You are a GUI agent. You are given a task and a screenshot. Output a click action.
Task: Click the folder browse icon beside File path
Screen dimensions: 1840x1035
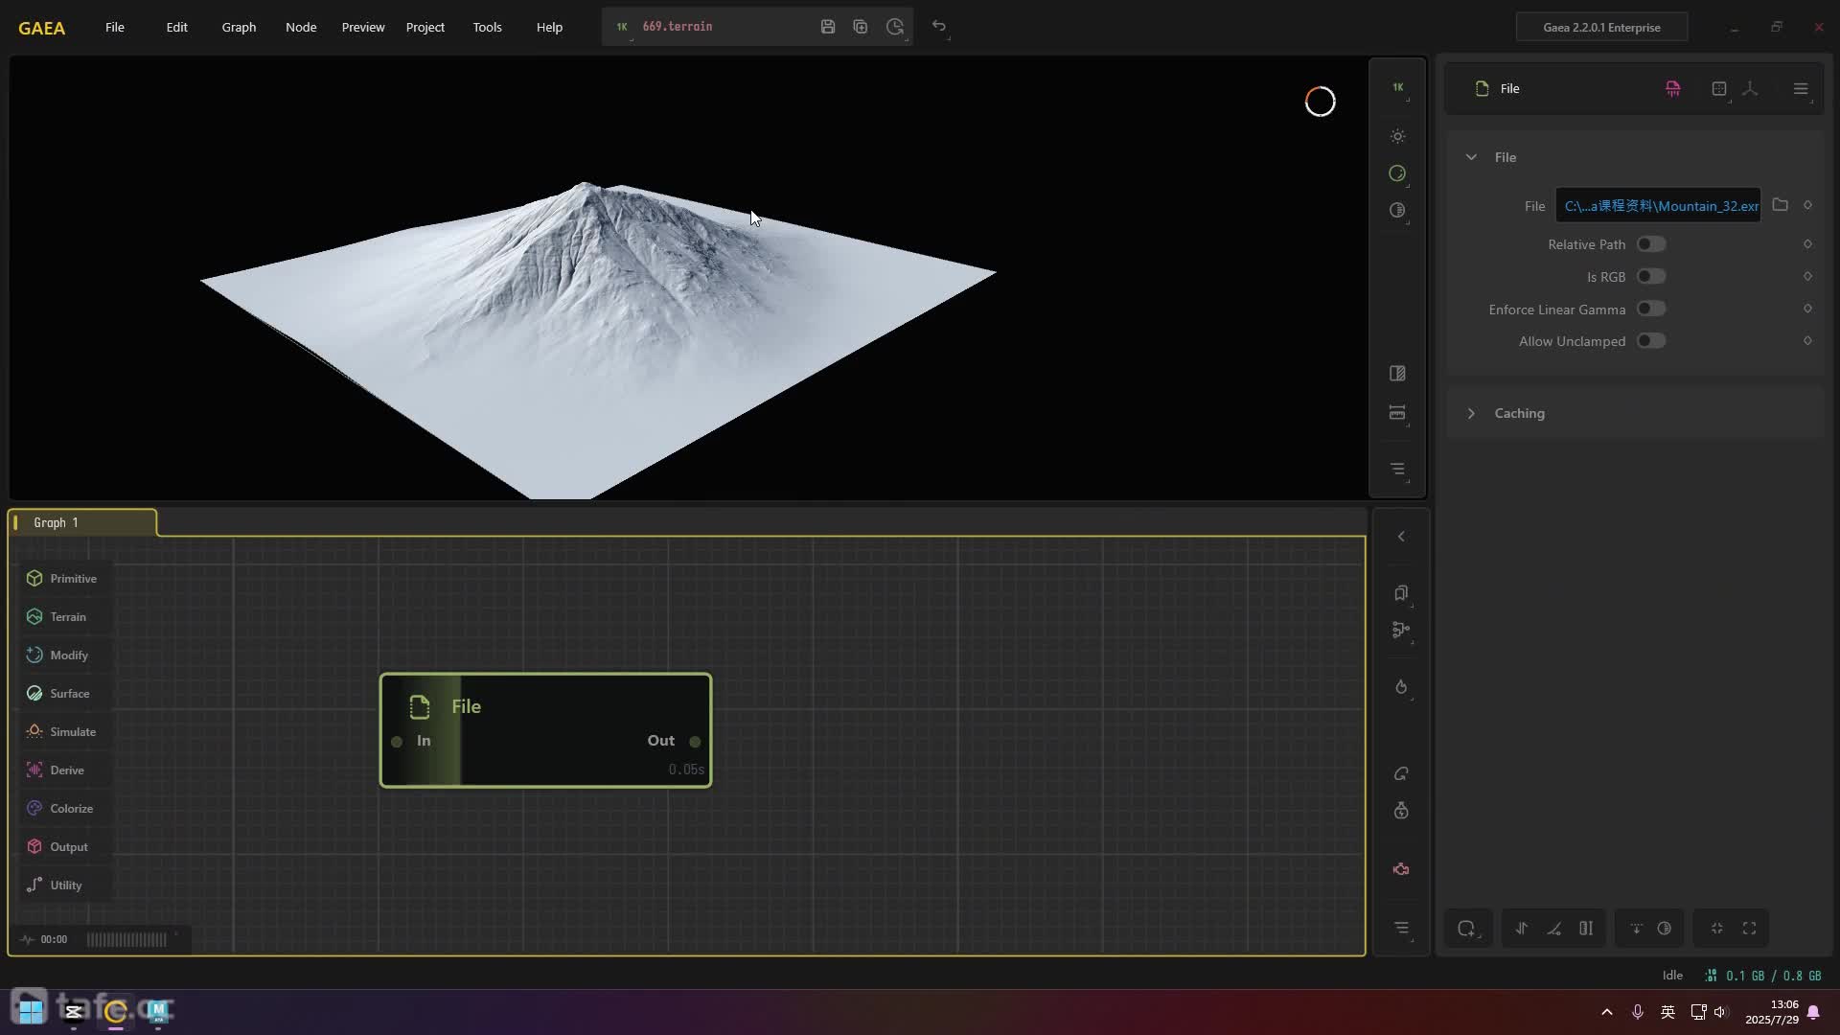click(x=1780, y=205)
